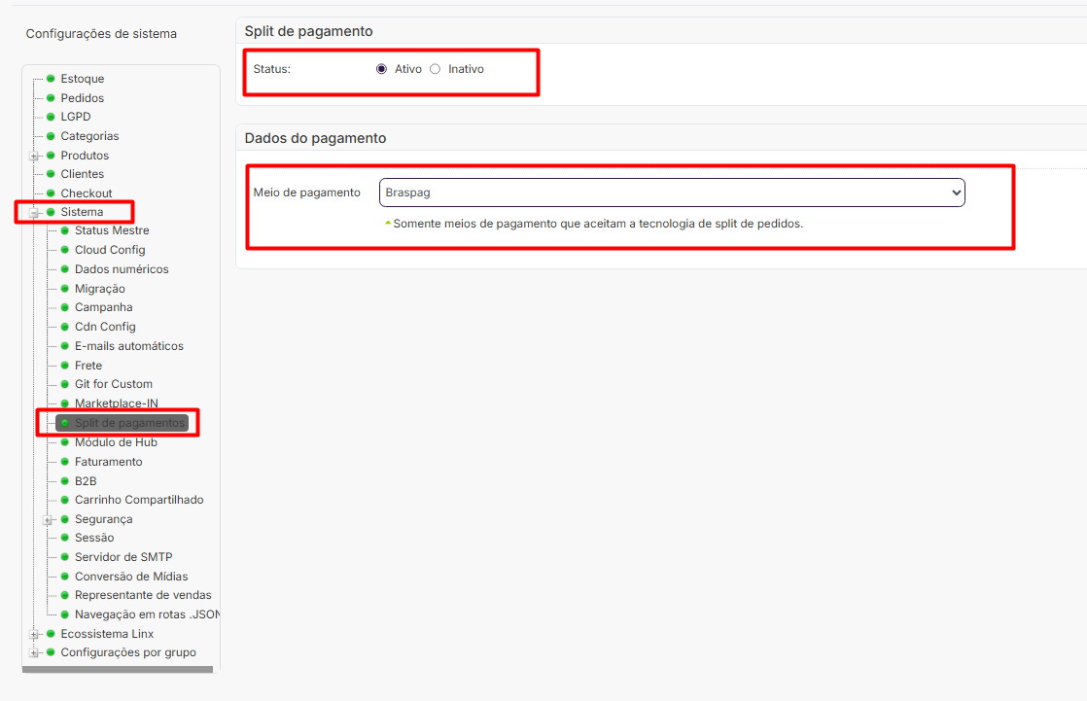Select the Inativo status radio button

click(x=435, y=69)
